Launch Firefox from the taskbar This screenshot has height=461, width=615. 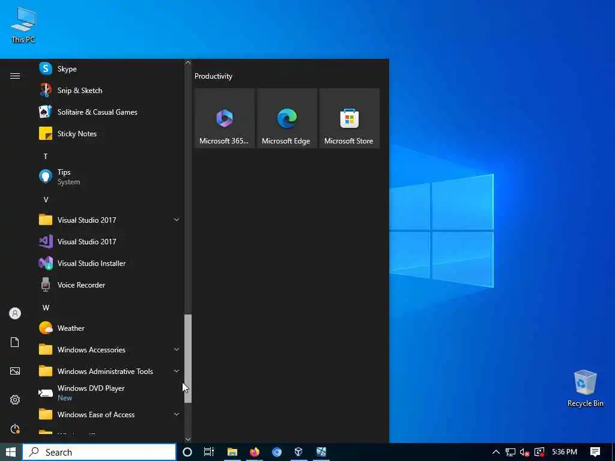point(255,452)
